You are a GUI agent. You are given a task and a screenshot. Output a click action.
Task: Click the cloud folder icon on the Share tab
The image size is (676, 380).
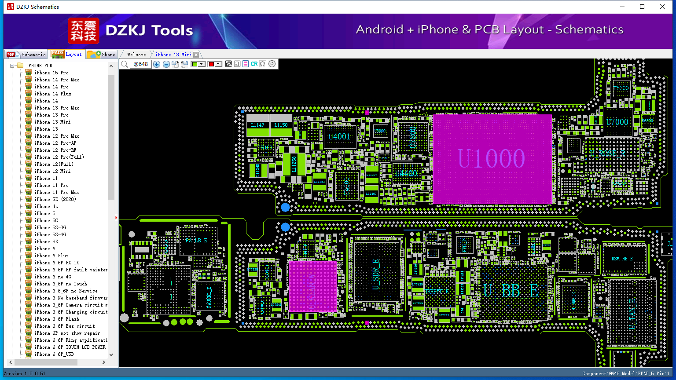coord(93,54)
